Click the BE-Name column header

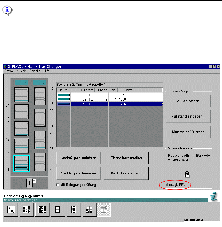140,90
